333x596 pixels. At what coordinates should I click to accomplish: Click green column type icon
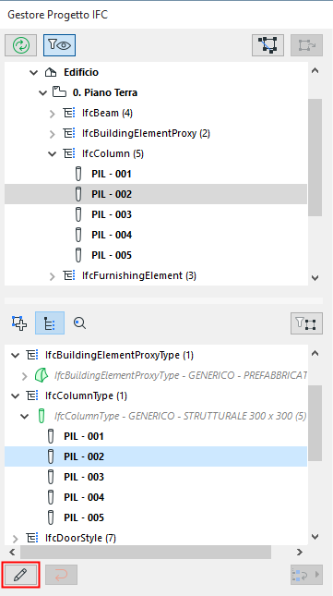click(42, 416)
